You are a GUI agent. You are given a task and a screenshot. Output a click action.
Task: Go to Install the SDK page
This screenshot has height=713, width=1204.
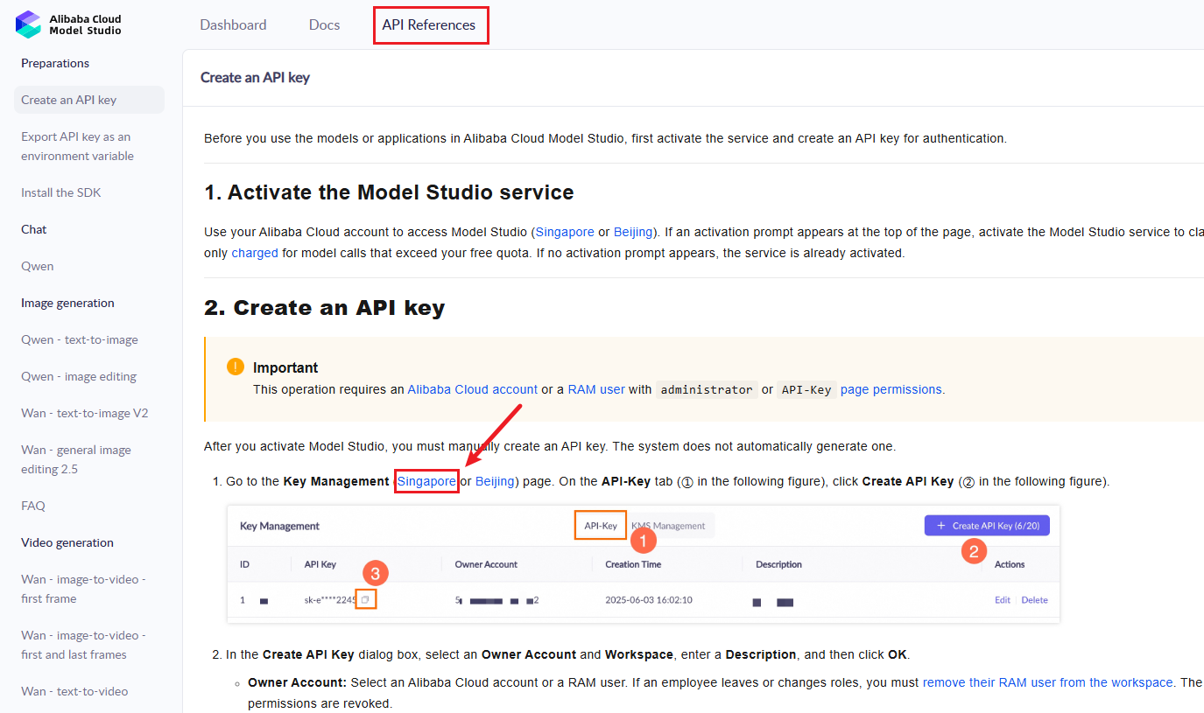pyautogui.click(x=61, y=192)
